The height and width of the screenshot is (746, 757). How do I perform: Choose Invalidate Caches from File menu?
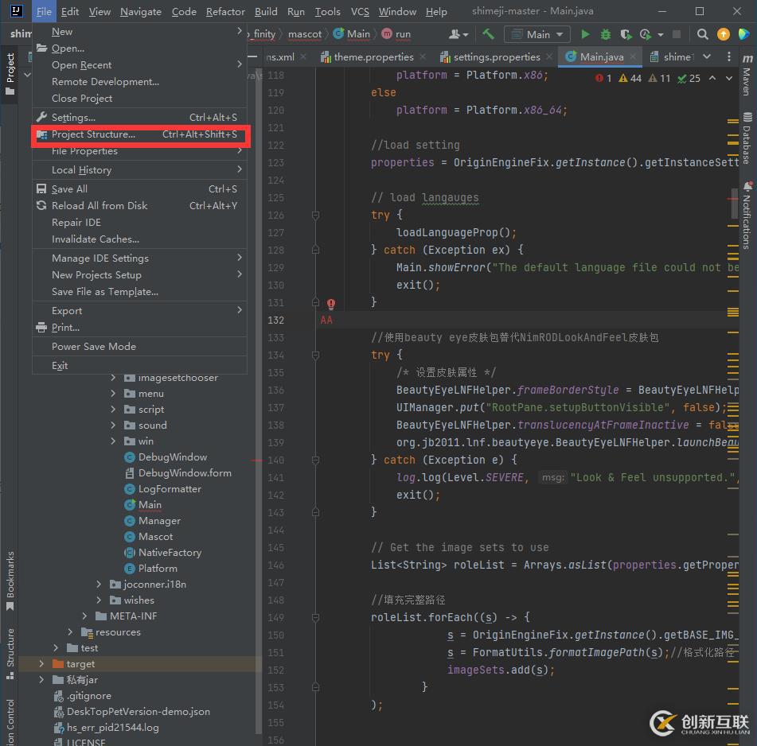(x=96, y=239)
